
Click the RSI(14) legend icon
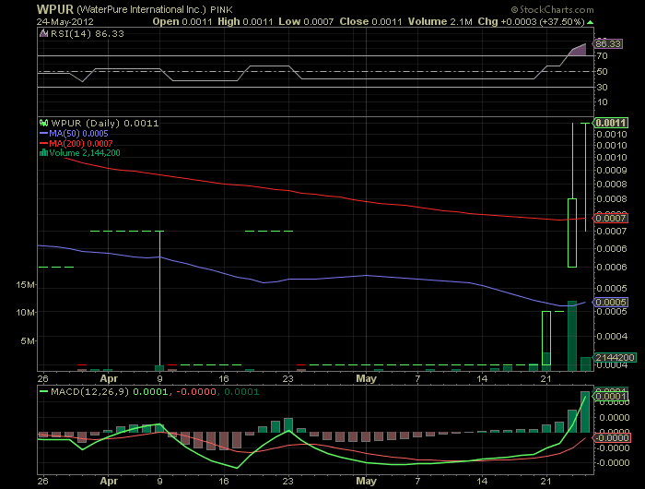[x=43, y=33]
